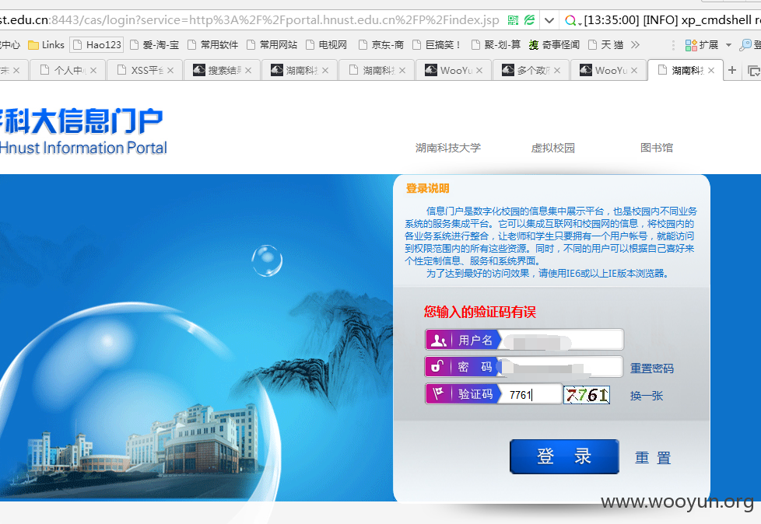Click the QR code icon in address bar
The height and width of the screenshot is (524, 761).
pyautogui.click(x=513, y=20)
